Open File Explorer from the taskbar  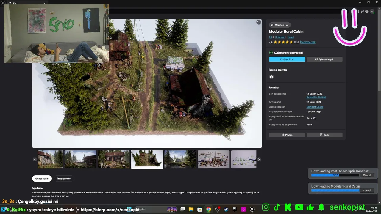click(191, 209)
